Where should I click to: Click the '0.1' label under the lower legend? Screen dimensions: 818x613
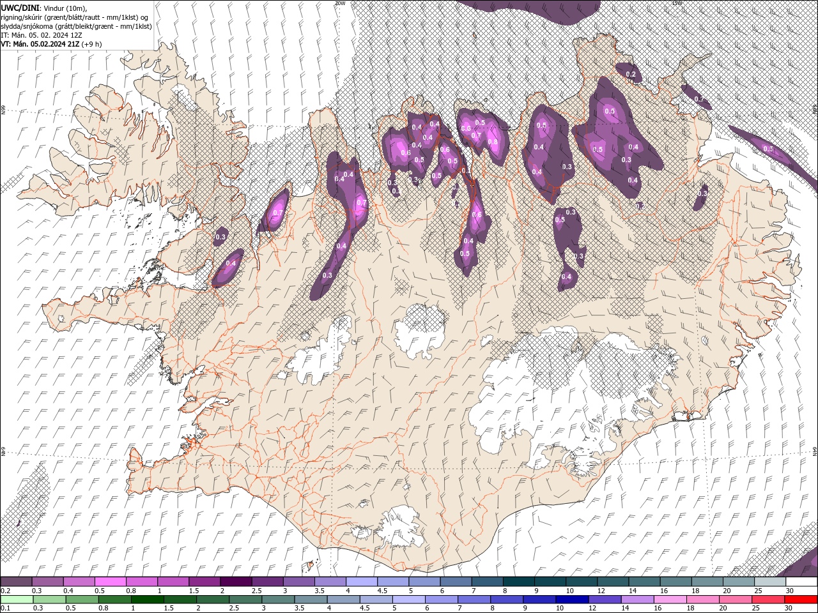tap(6, 609)
